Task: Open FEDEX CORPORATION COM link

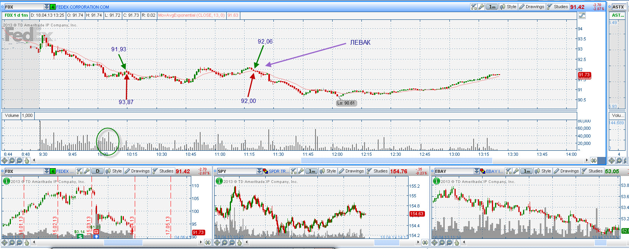Action: (83, 7)
